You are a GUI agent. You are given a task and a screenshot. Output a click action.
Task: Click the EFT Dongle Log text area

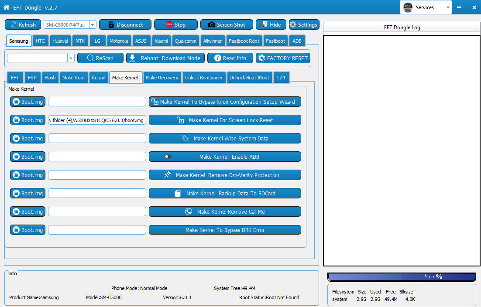click(402, 150)
